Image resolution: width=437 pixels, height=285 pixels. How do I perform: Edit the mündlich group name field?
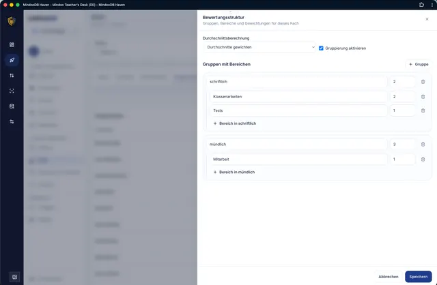[x=297, y=145]
